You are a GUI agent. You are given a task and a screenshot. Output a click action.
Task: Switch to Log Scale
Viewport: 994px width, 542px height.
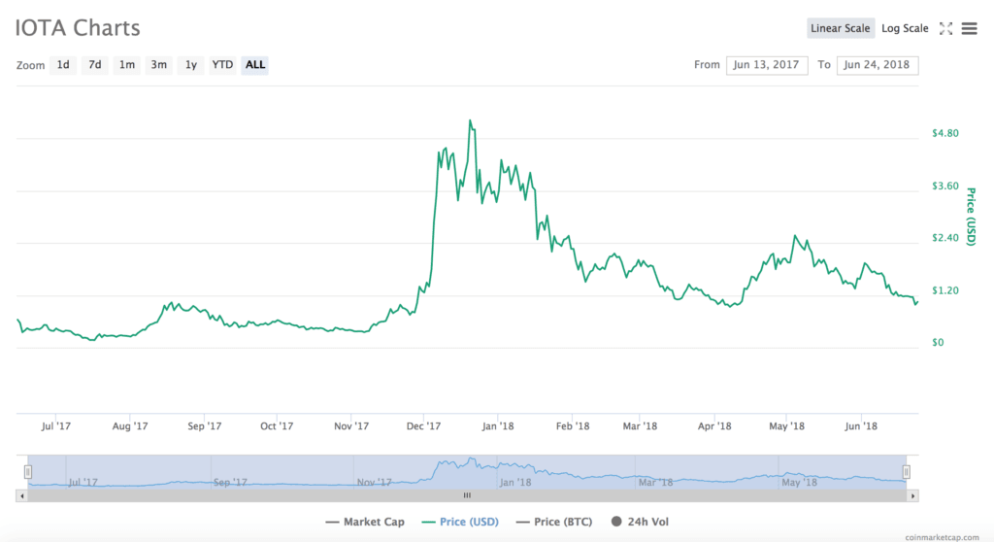point(905,28)
